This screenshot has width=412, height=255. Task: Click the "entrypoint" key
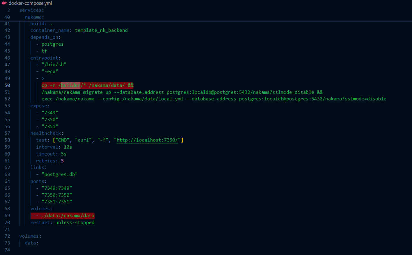[44, 58]
